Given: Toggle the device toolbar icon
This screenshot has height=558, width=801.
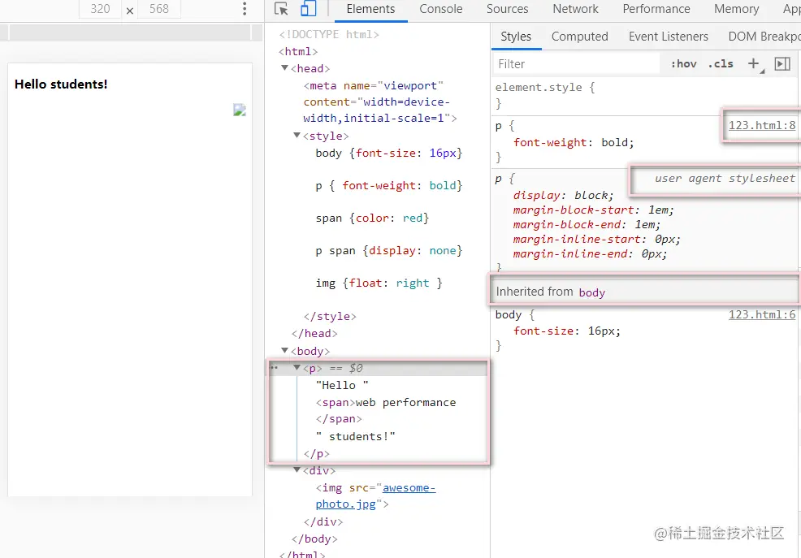Looking at the screenshot, I should [x=308, y=9].
